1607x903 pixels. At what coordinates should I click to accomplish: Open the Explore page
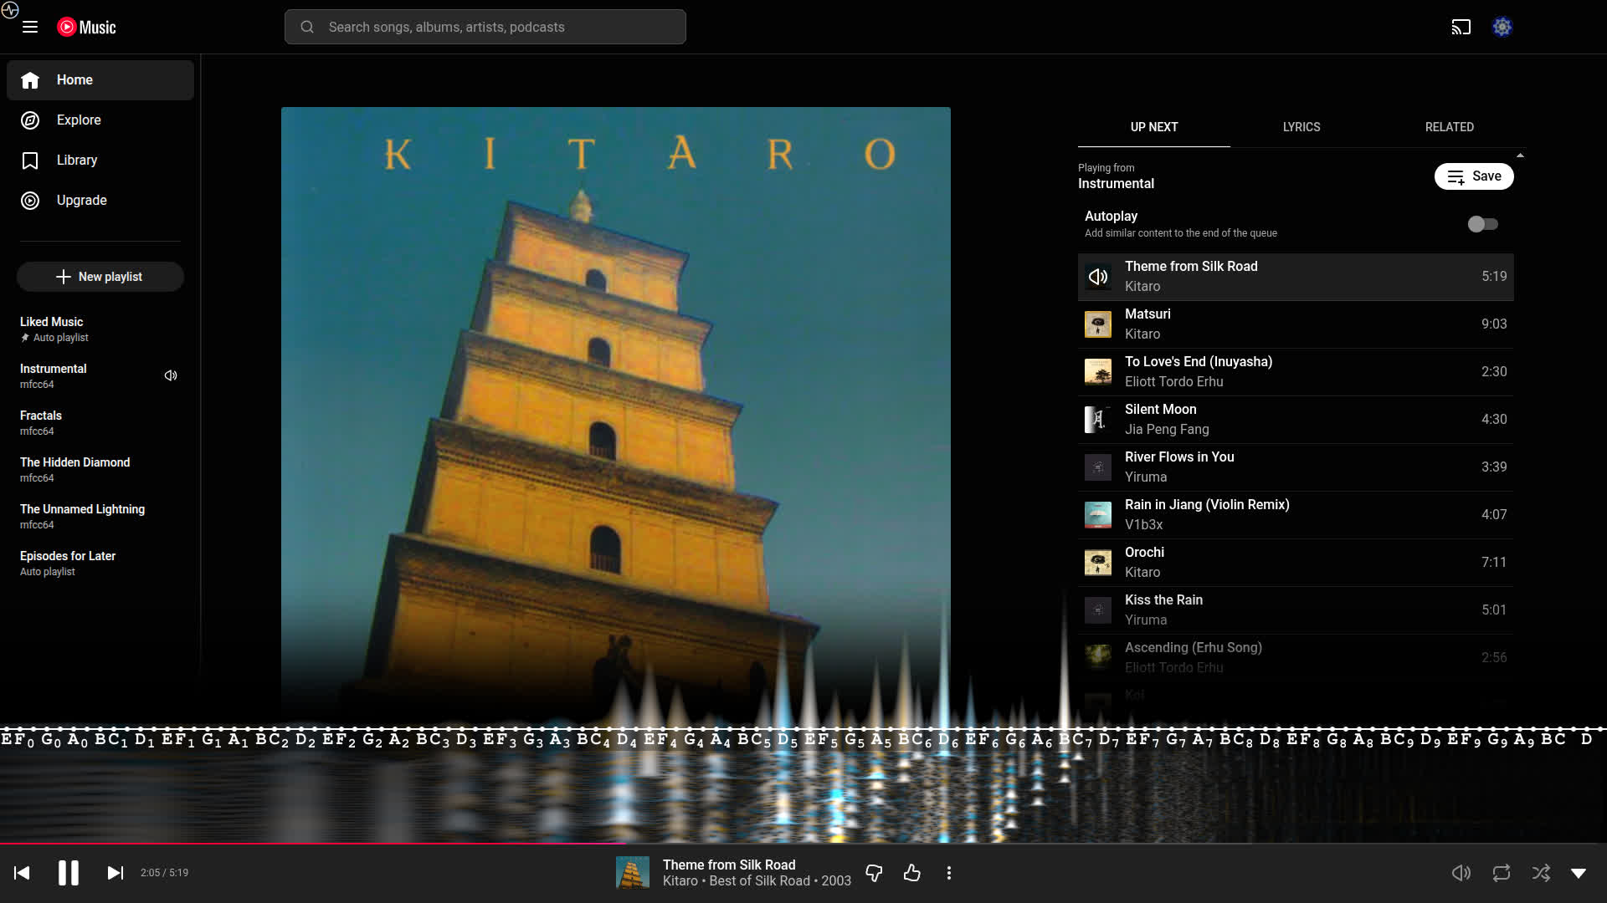(100, 120)
